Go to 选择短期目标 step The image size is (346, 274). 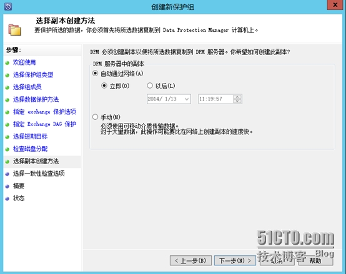[30, 137]
